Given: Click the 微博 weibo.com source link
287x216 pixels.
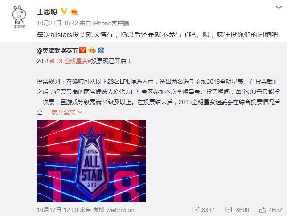Looking at the screenshot, I should click(x=114, y=210).
